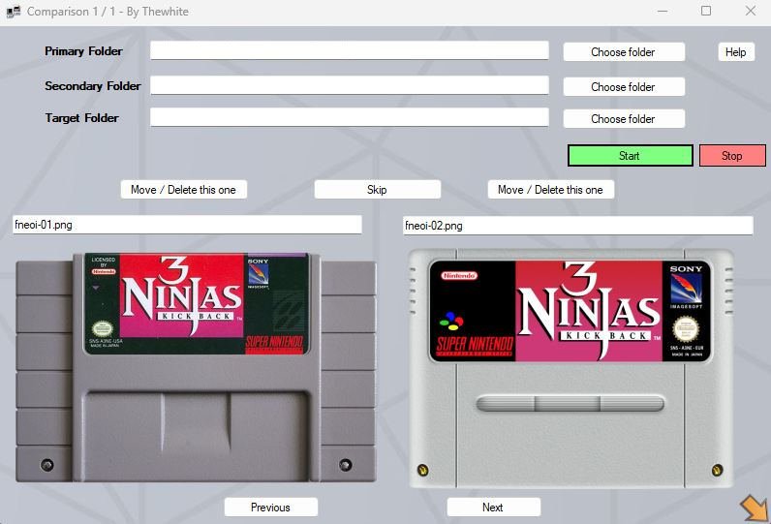Viewport: 771px width, 524px height.
Task: Click the app icon in the title bar
Action: 14,12
